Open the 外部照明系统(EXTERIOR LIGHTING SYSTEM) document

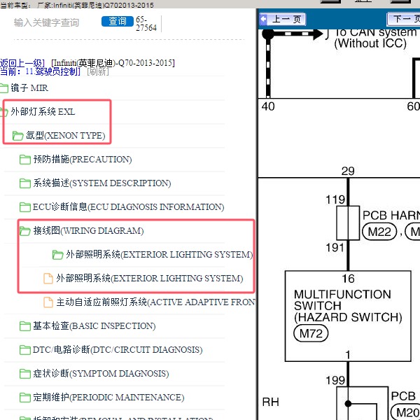[x=150, y=279]
